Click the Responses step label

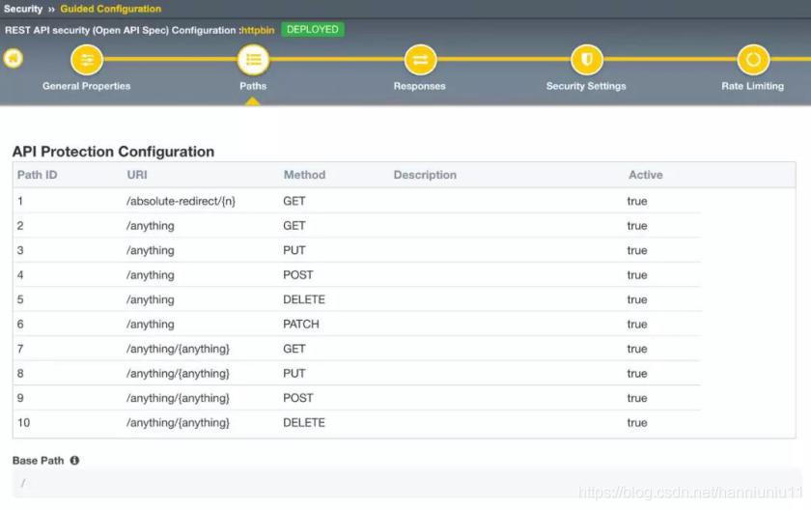419,86
